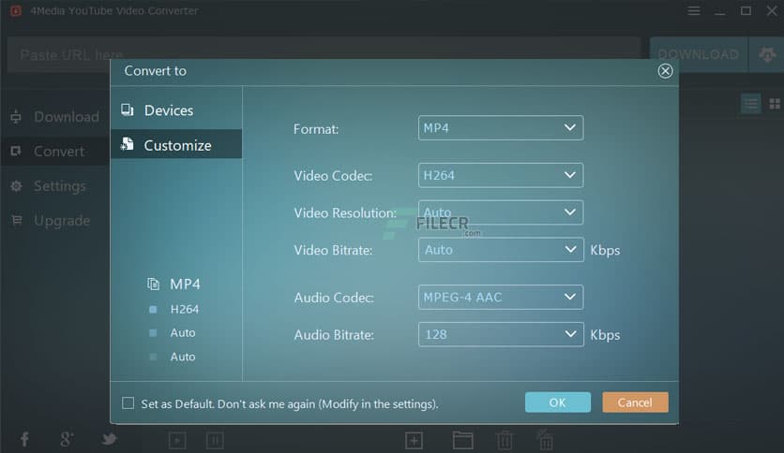The height and width of the screenshot is (453, 784).
Task: Click the app logo icon in title bar
Action: coord(16,10)
